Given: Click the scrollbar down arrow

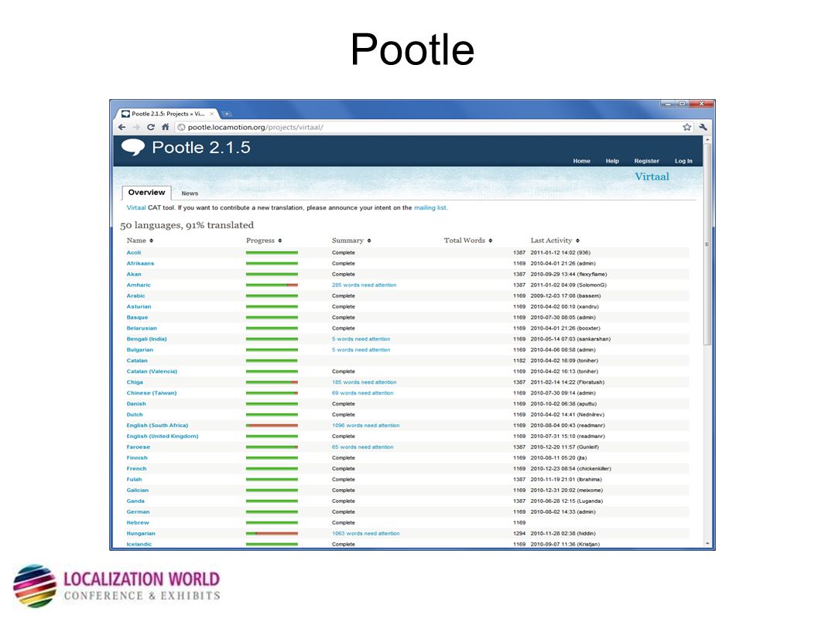Looking at the screenshot, I should pyautogui.click(x=707, y=544).
